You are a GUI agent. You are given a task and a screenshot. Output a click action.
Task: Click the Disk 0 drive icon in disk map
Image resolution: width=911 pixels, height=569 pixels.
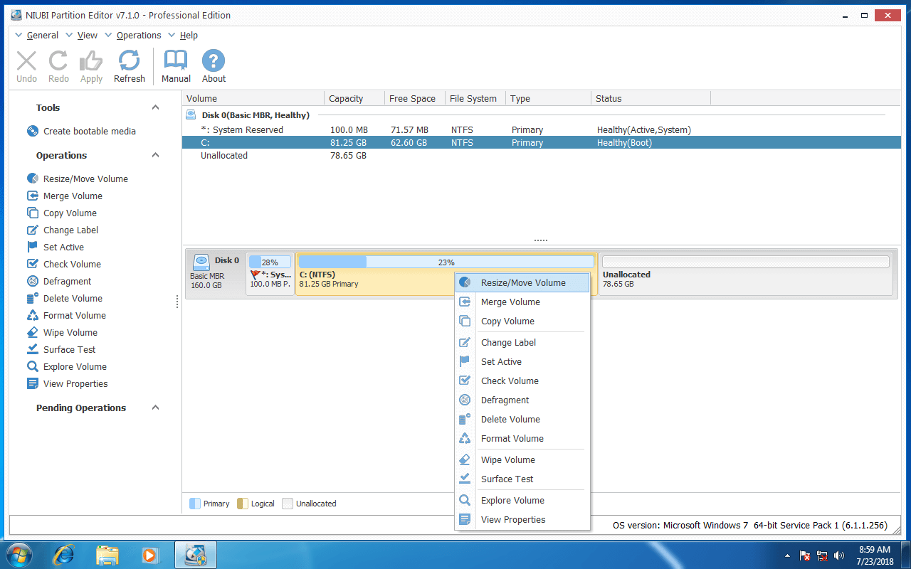click(201, 262)
